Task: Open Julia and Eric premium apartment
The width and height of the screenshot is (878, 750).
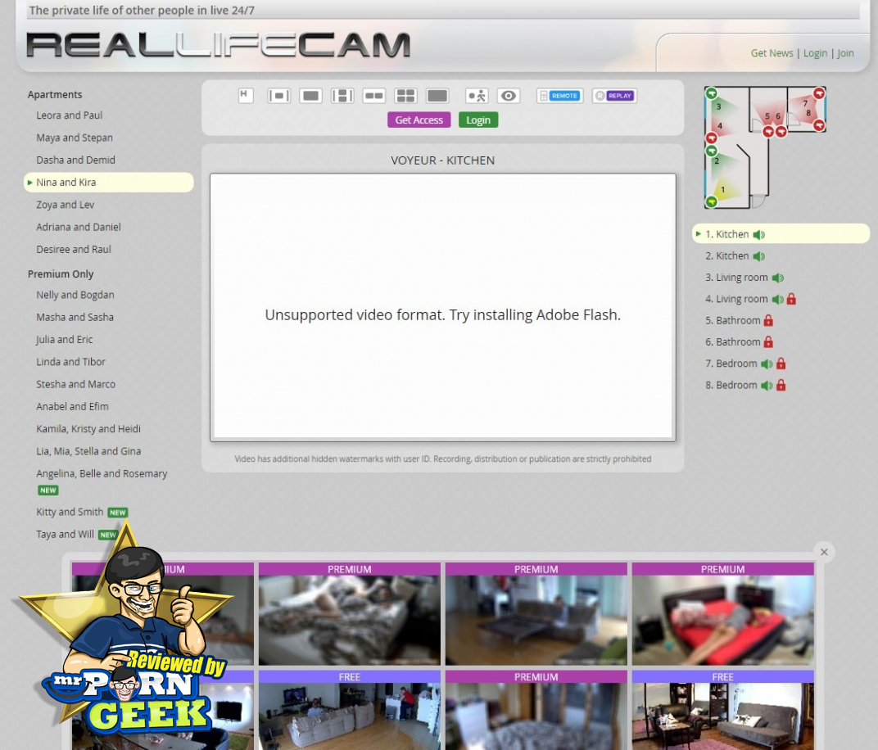Action: tap(65, 340)
